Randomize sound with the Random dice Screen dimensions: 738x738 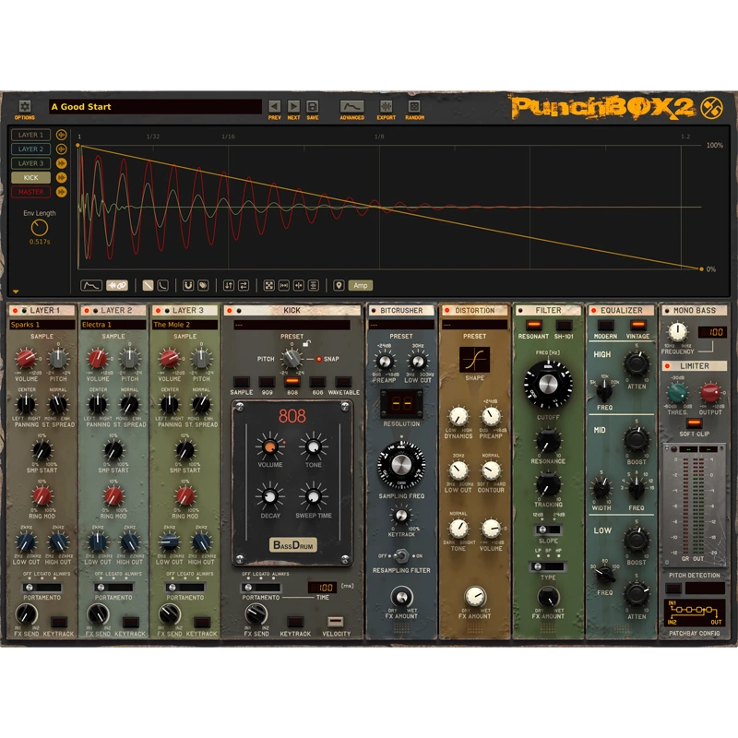pyautogui.click(x=414, y=106)
